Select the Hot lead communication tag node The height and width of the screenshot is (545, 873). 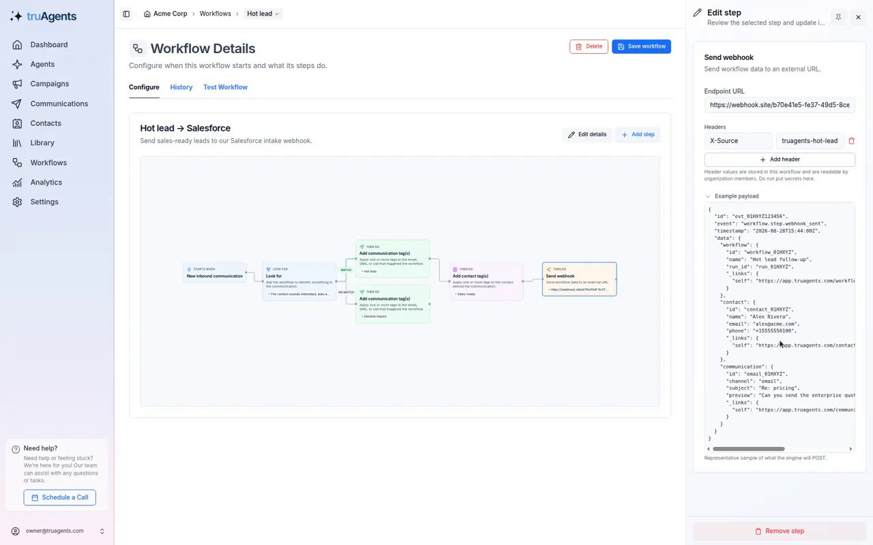tap(393, 259)
